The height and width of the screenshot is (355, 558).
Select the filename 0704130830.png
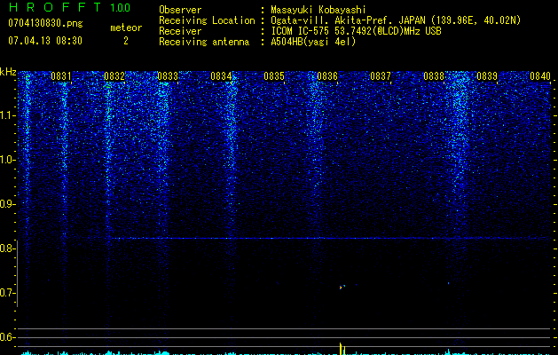coord(45,24)
